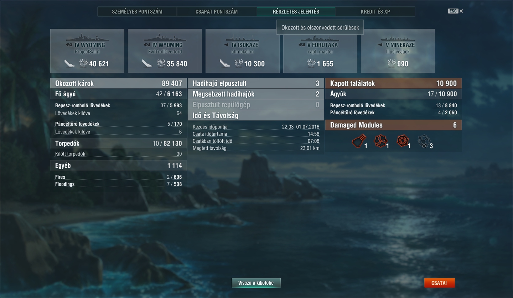Click the Kapott találatok header row
The width and height of the screenshot is (513, 298).
click(x=393, y=83)
